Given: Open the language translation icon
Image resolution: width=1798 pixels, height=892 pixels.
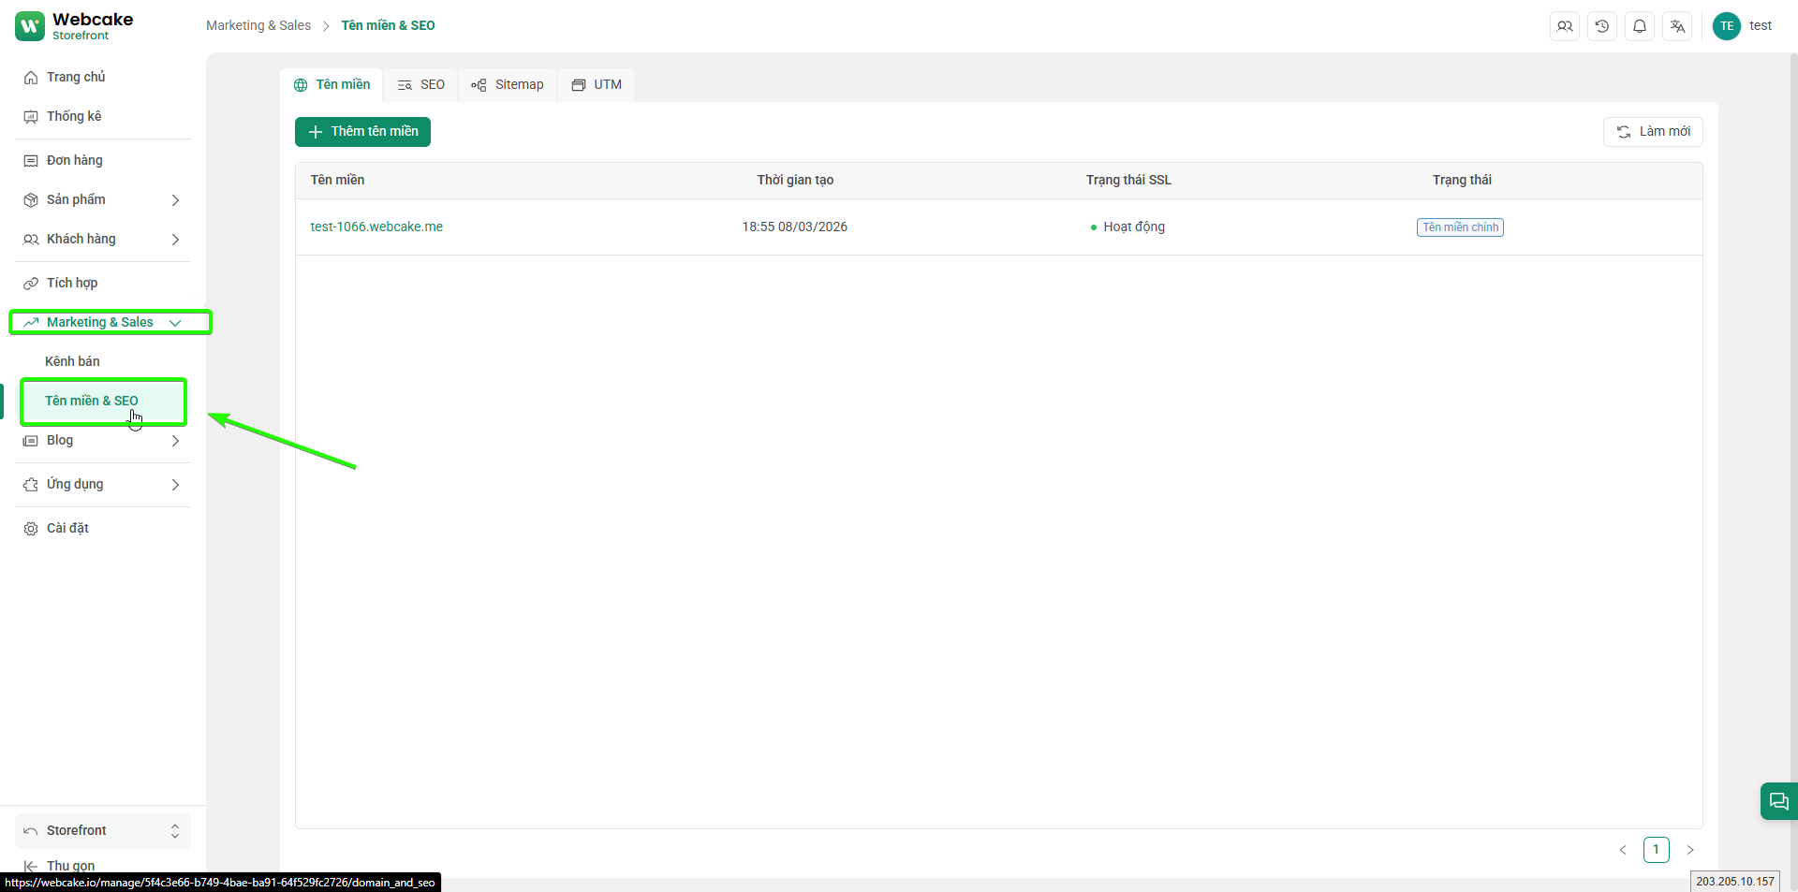Looking at the screenshot, I should pyautogui.click(x=1677, y=26).
